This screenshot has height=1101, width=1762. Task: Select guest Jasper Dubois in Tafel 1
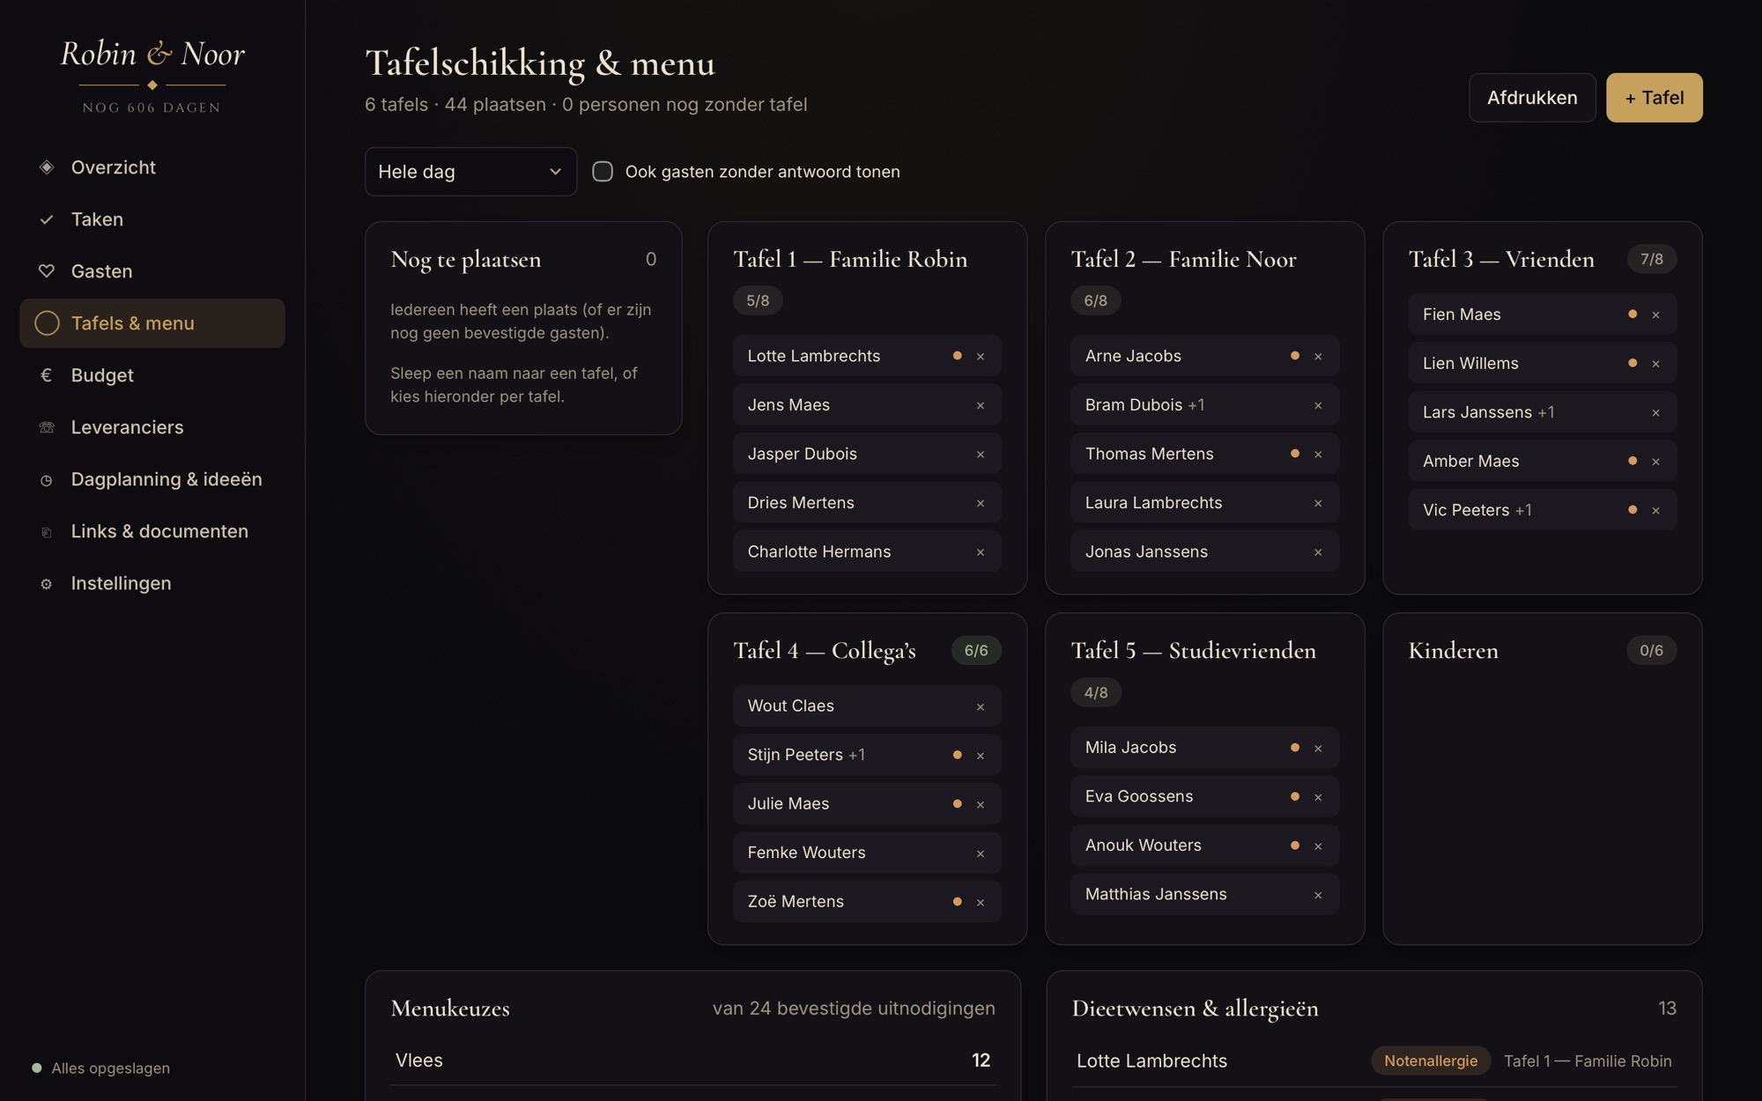(x=867, y=454)
